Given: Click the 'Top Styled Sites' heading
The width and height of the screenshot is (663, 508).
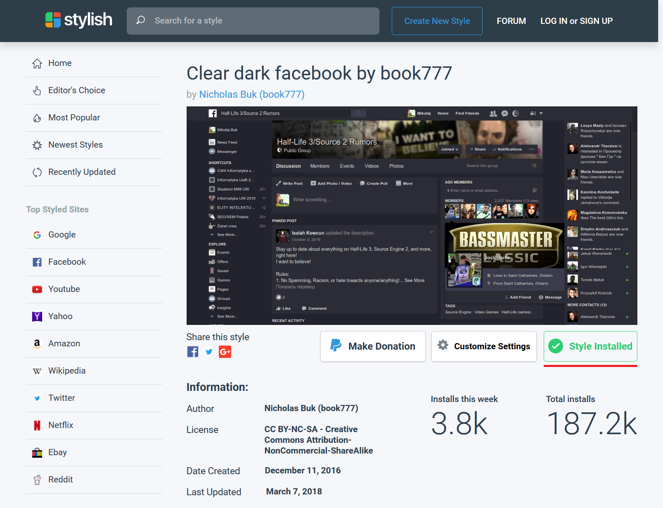Looking at the screenshot, I should [x=57, y=209].
